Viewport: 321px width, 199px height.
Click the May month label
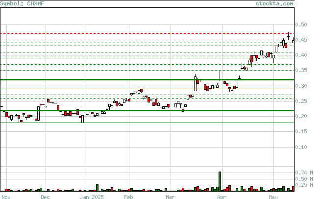273,197
